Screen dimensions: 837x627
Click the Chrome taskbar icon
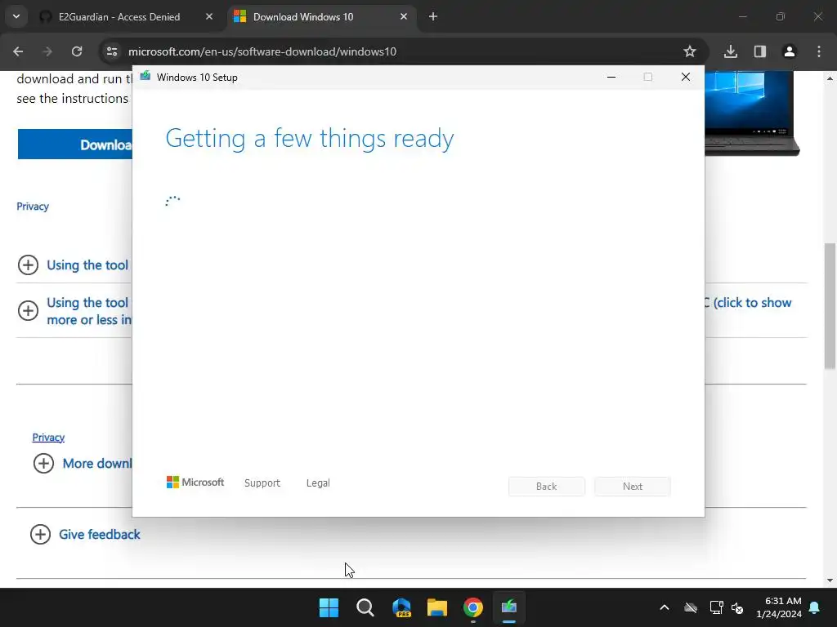(x=473, y=607)
